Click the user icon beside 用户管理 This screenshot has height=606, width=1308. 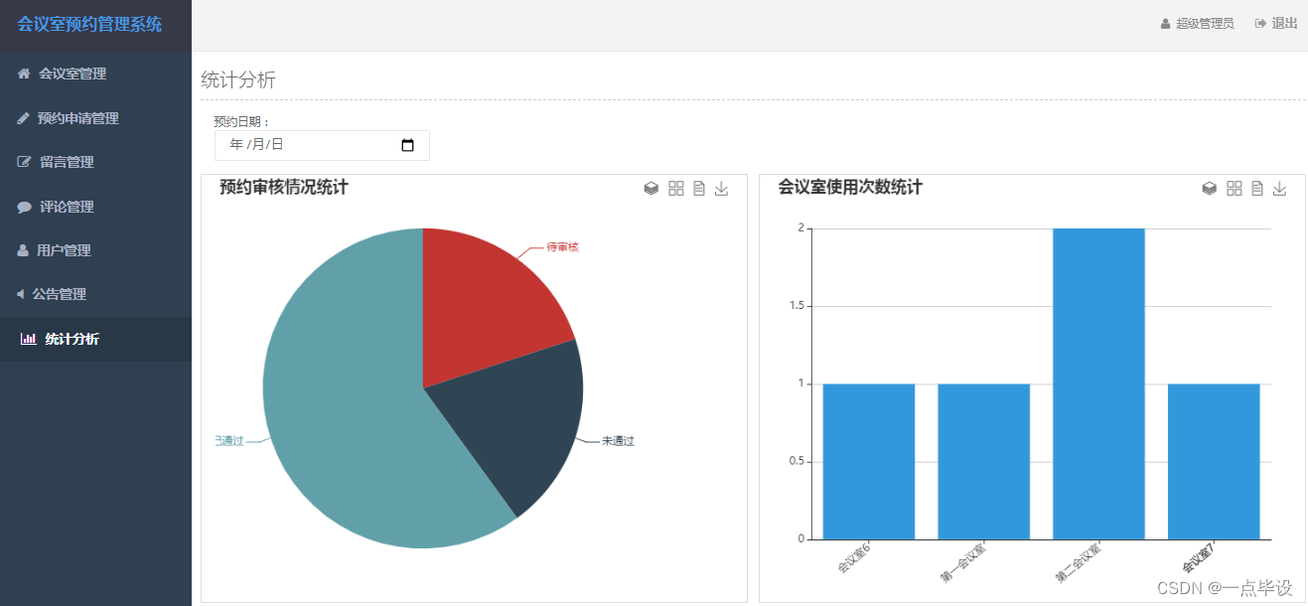coord(23,250)
